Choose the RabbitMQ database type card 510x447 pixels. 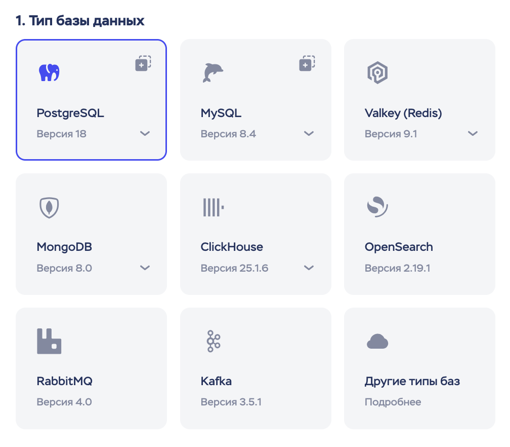click(92, 368)
